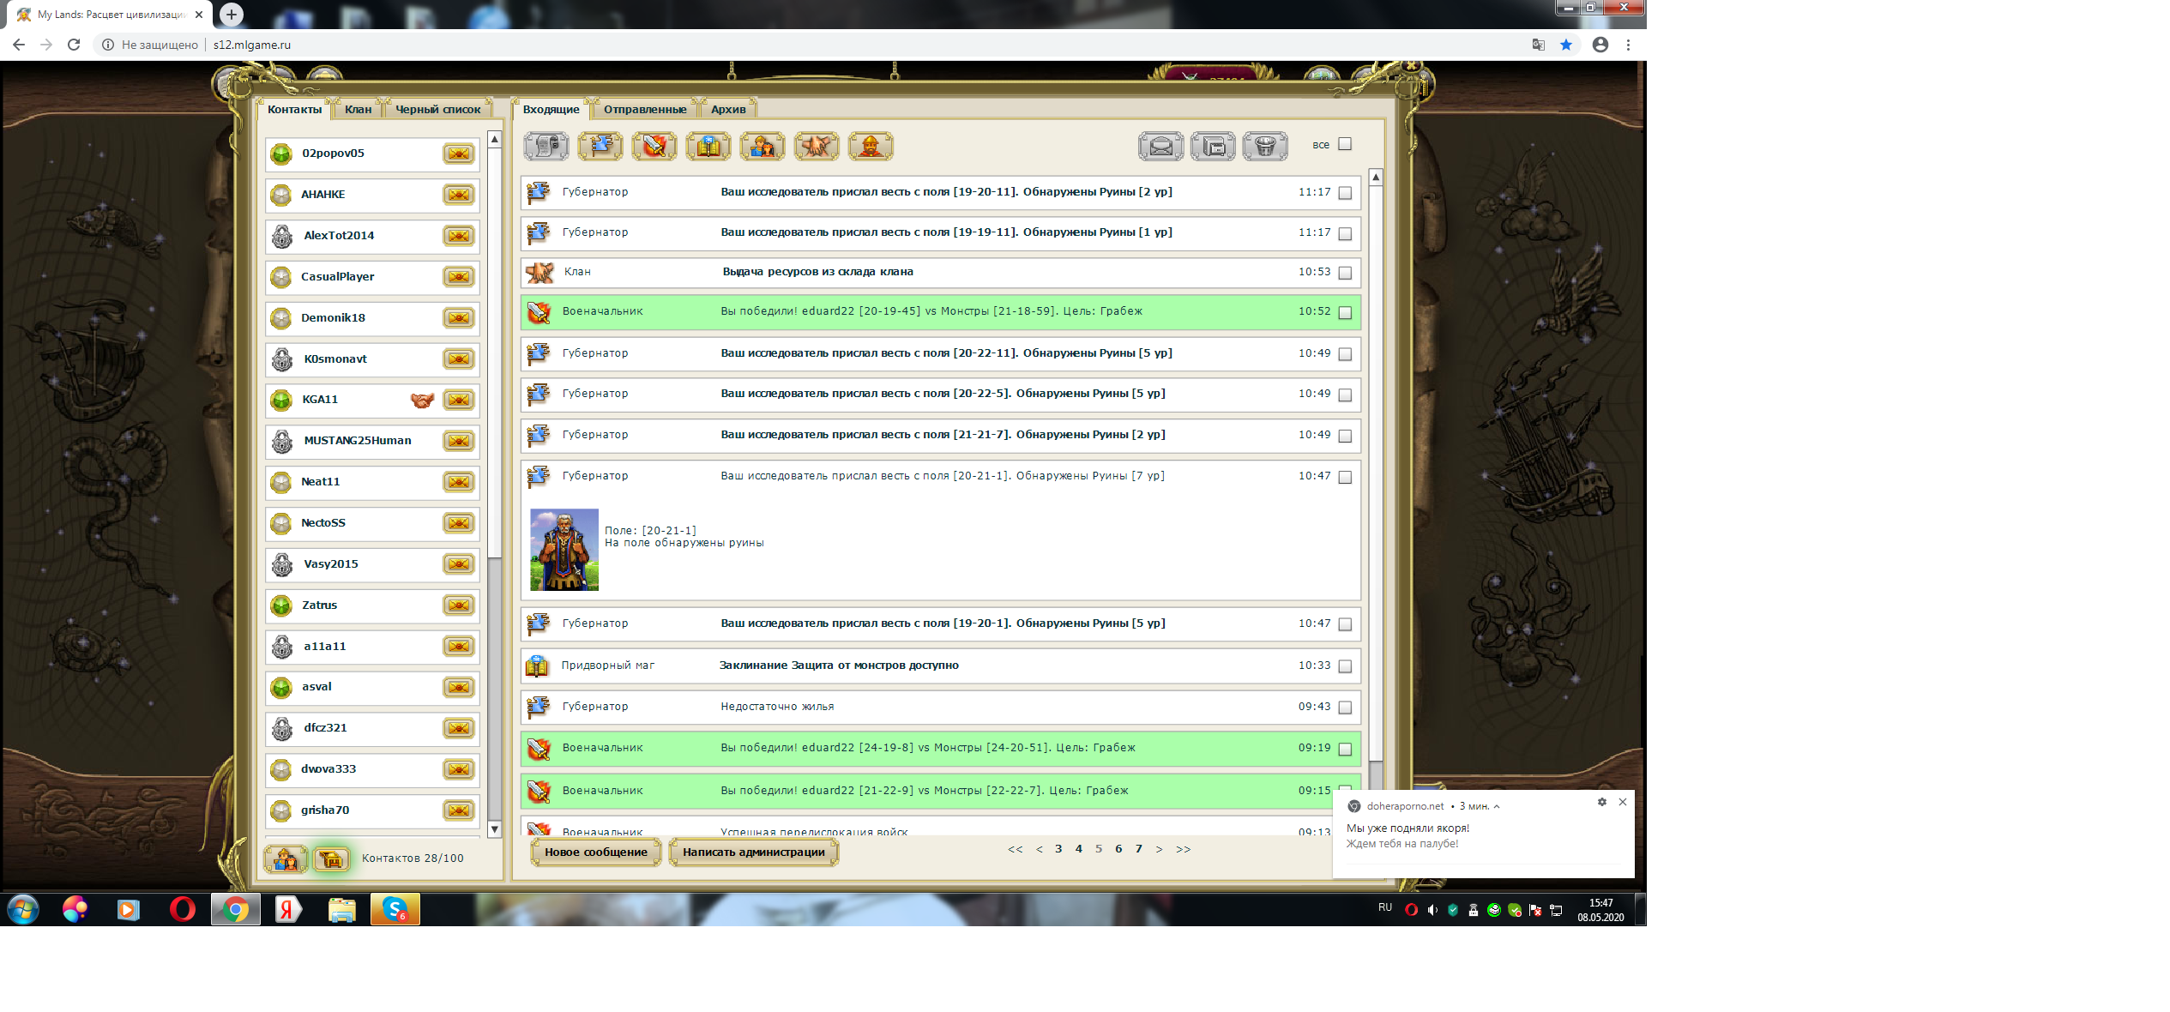Go to page 6 of messages
The image size is (2170, 1012).
1118,849
